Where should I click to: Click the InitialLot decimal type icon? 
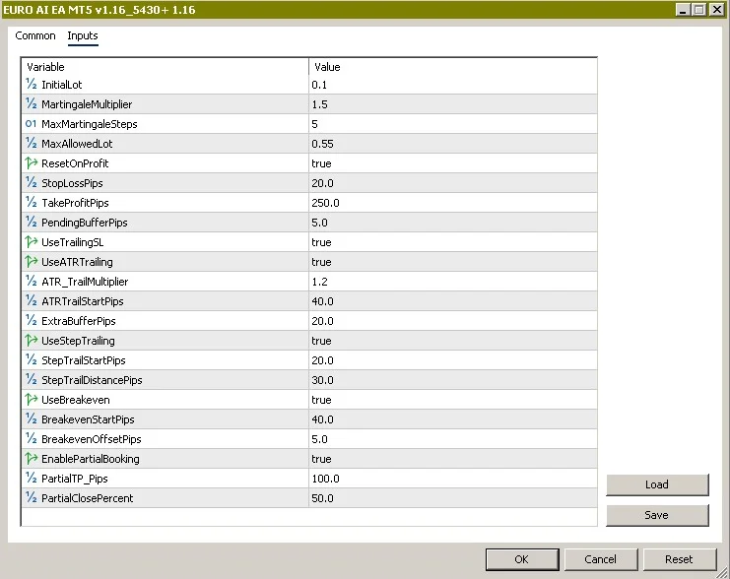[x=32, y=85]
